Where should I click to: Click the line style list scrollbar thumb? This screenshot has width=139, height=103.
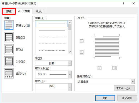tap(70, 27)
